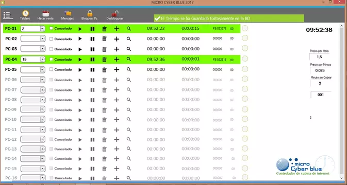Click the Hacer venta toolbar icon

point(45,14)
